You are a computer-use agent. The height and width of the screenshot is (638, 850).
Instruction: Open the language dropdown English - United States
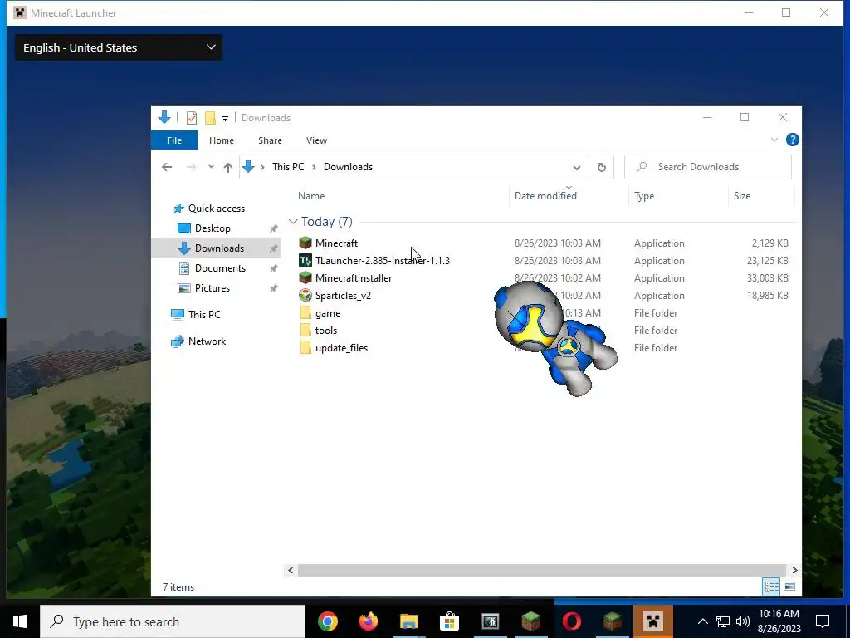click(x=119, y=47)
